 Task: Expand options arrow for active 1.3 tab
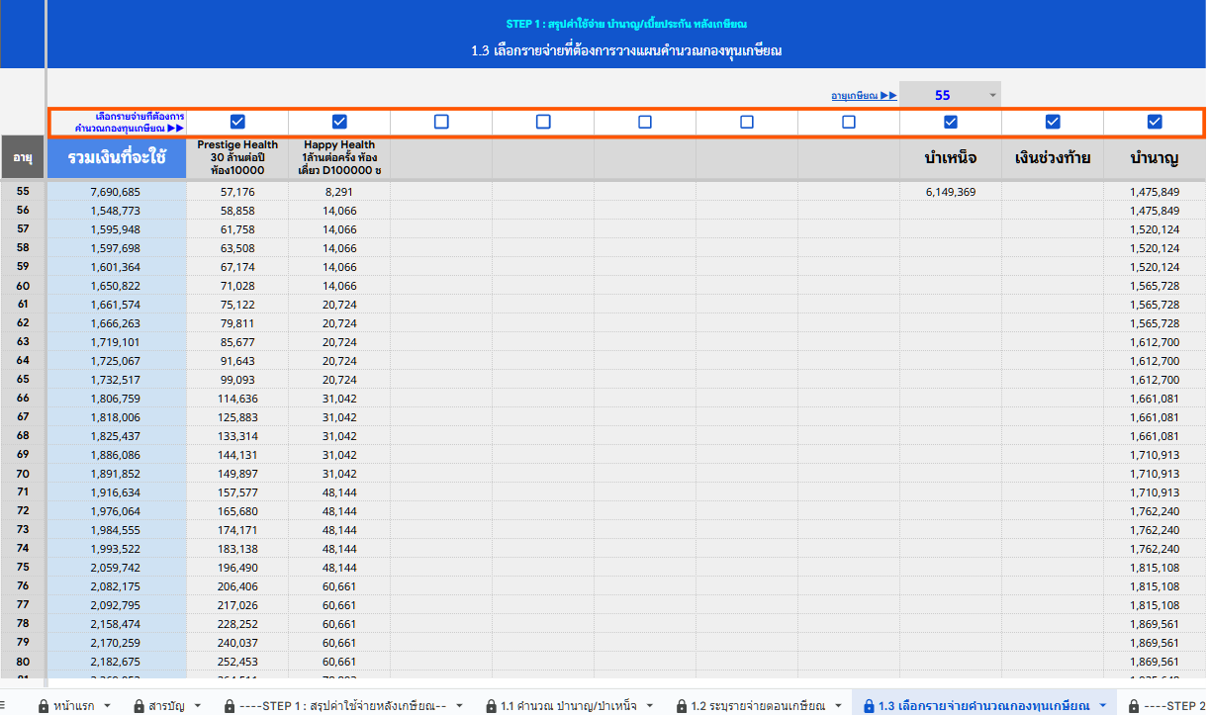(x=1102, y=706)
